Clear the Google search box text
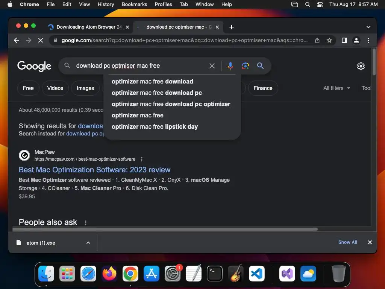This screenshot has height=289, width=385. click(212, 66)
